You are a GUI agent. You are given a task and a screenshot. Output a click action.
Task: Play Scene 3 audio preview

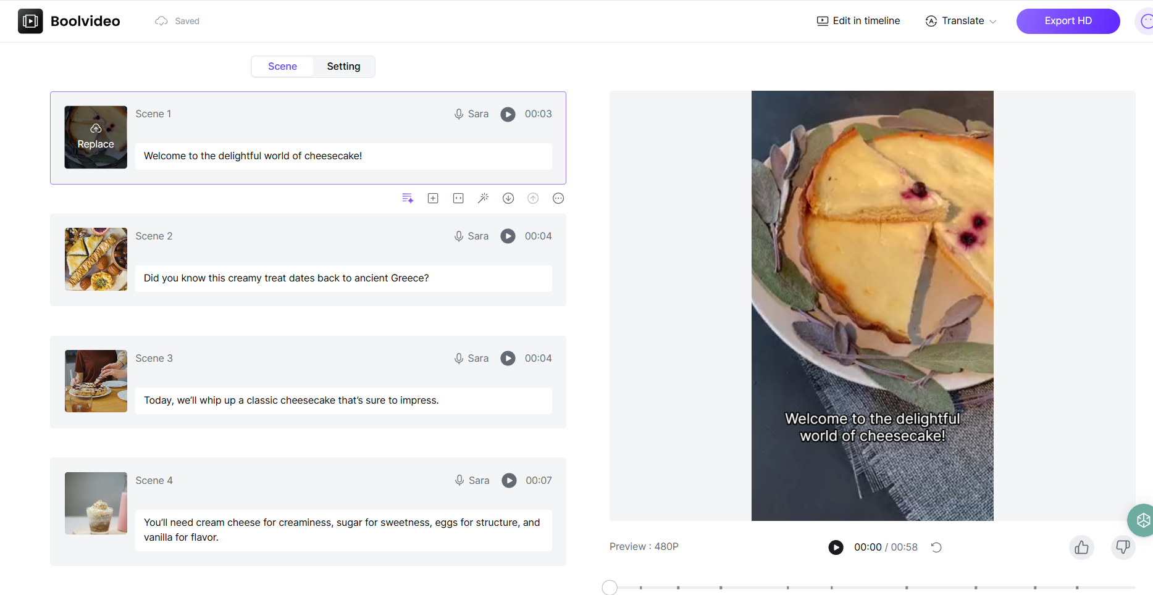pos(508,359)
